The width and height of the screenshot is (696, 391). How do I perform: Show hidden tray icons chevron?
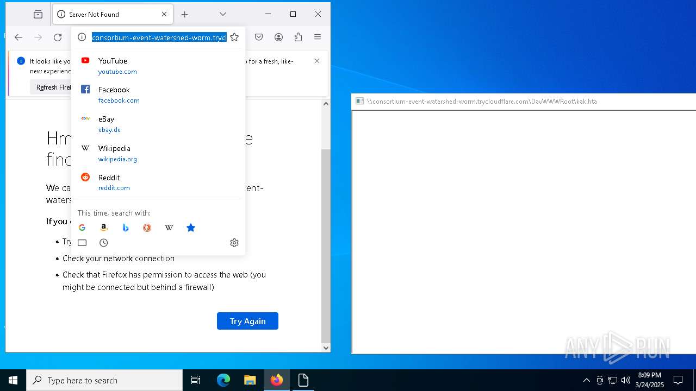(586, 380)
